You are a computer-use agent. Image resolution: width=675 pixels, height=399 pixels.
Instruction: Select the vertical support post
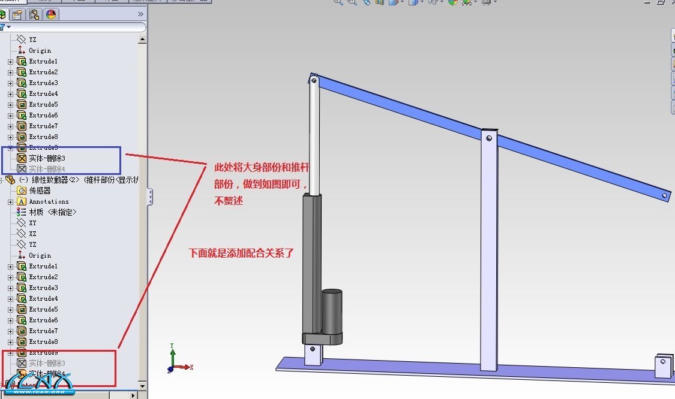click(x=488, y=249)
